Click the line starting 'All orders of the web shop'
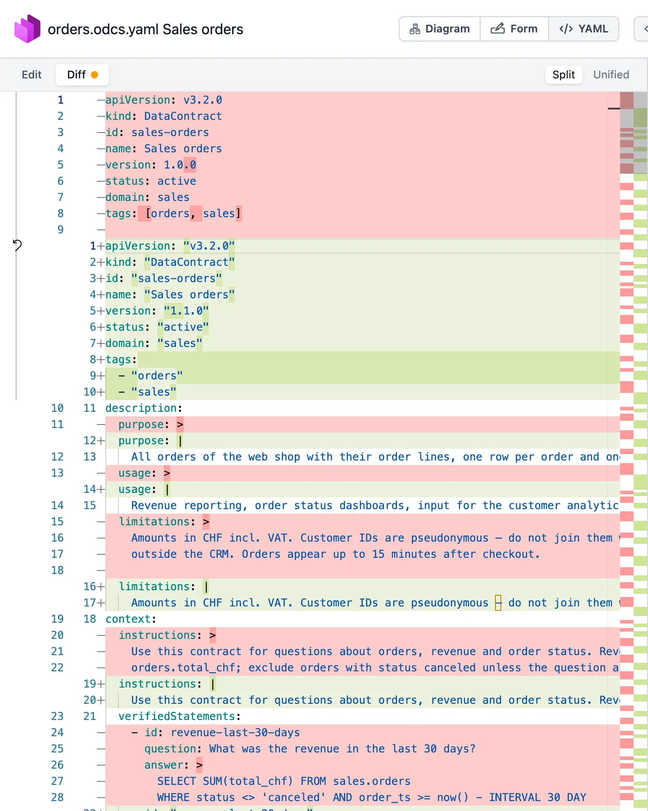Viewport: 648px width, 811px height. coord(363,457)
